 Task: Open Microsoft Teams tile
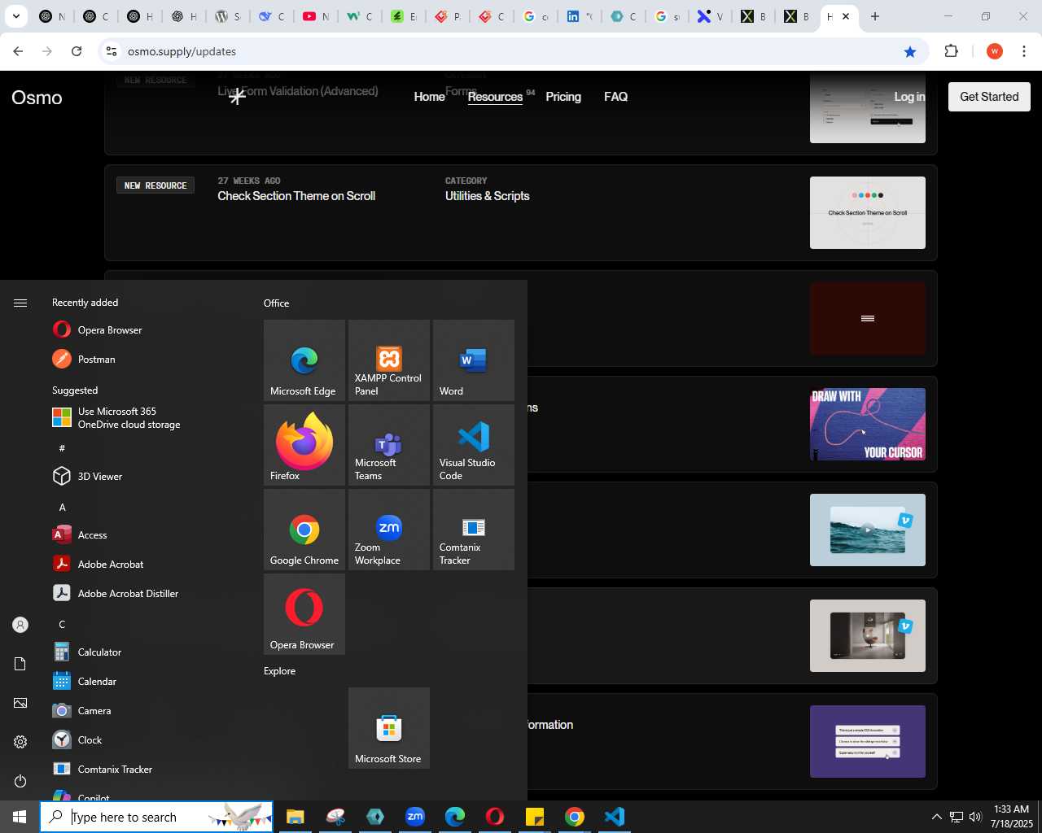pyautogui.click(x=389, y=445)
